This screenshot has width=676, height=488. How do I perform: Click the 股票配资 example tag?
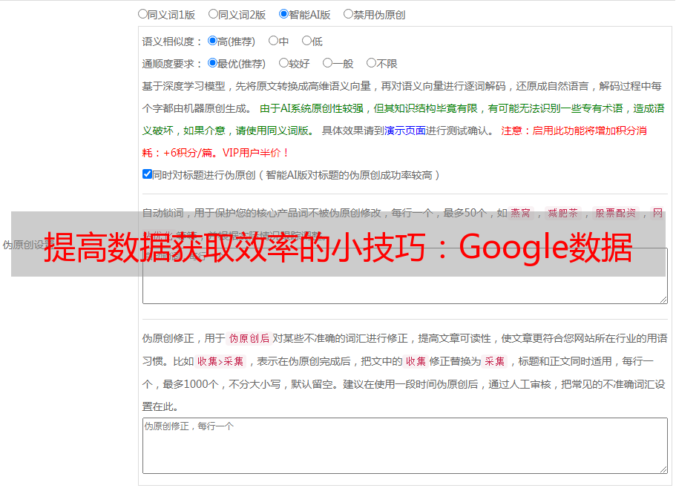point(616,213)
